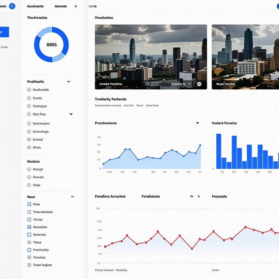The image size is (279, 279).
Task: Click the Jolnib breadcrumb text
Action: point(93,6)
